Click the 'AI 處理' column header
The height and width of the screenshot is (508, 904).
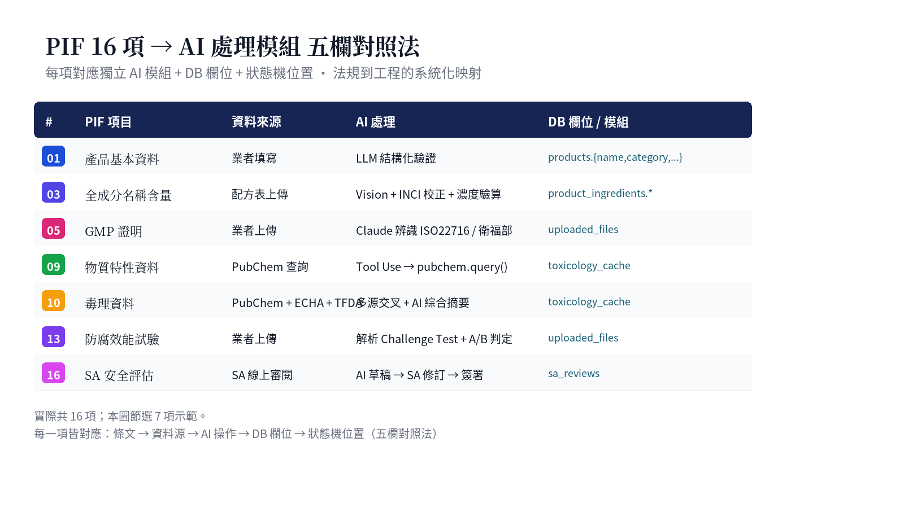[376, 122]
